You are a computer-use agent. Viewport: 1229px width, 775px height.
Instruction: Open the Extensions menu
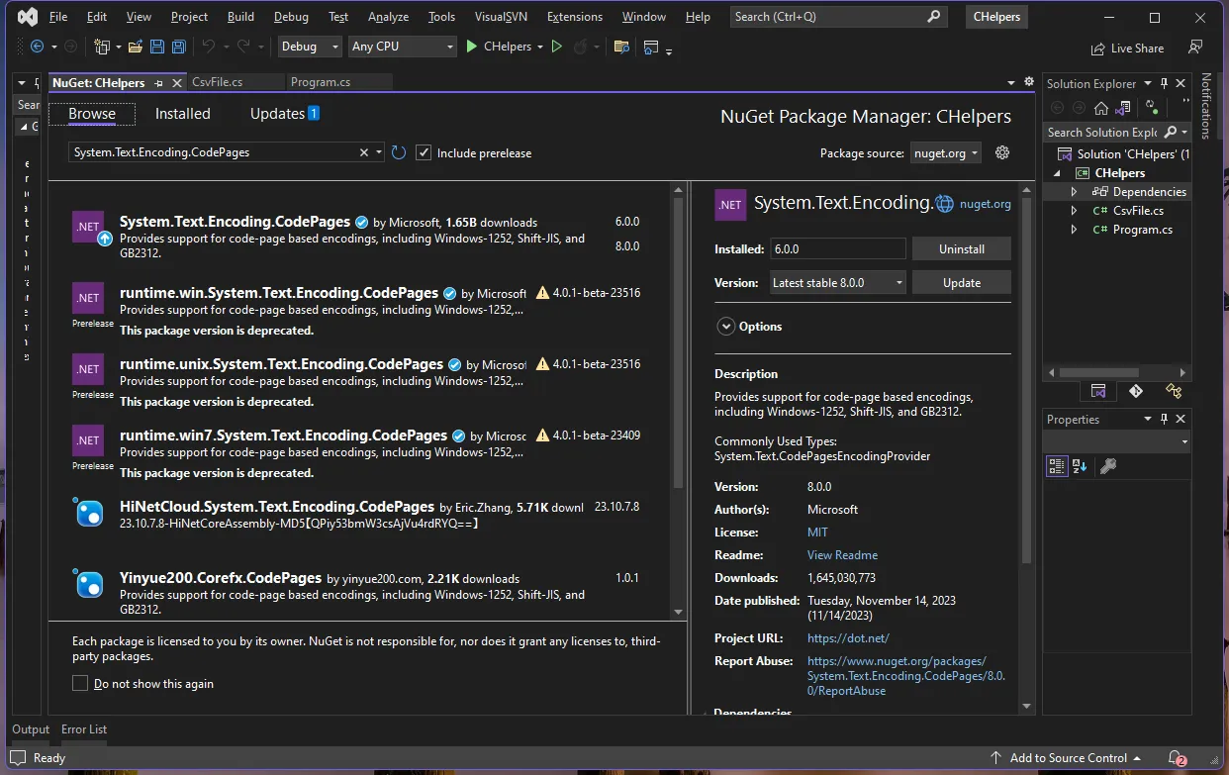pyautogui.click(x=574, y=17)
